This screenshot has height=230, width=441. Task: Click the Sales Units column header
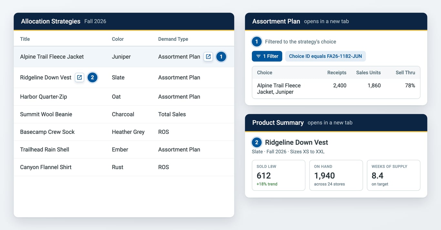[368, 73]
